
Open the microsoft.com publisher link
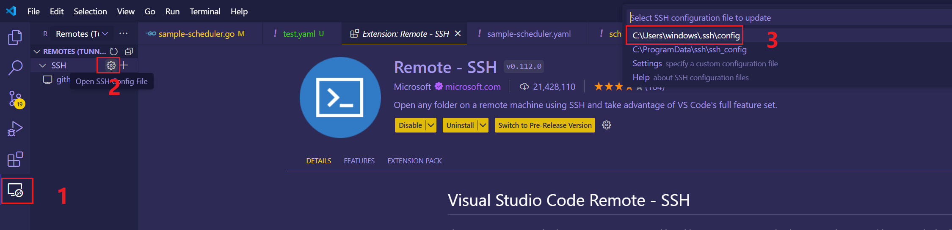point(473,87)
